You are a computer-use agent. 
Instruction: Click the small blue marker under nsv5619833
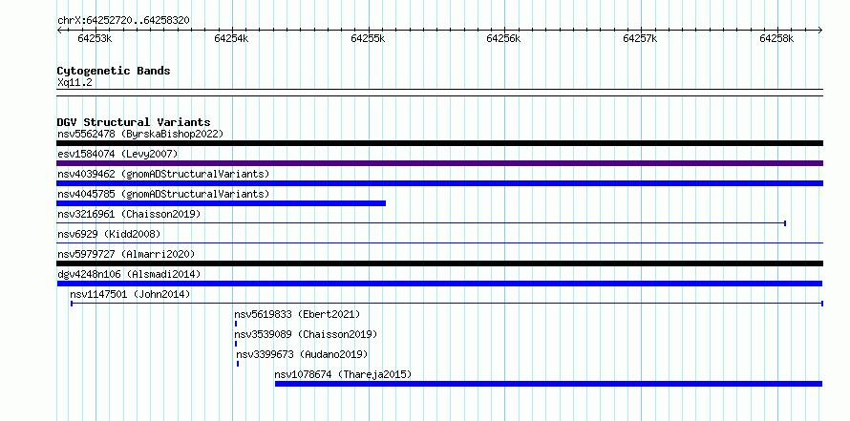point(236,324)
